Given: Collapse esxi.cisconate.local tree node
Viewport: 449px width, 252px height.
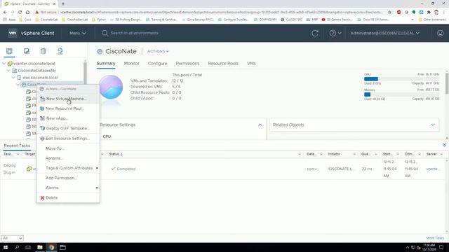Looking at the screenshot, I should click(13, 78).
